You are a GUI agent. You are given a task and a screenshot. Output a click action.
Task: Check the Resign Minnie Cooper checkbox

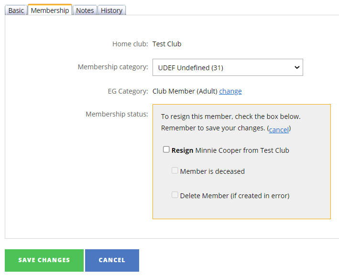[x=166, y=149]
